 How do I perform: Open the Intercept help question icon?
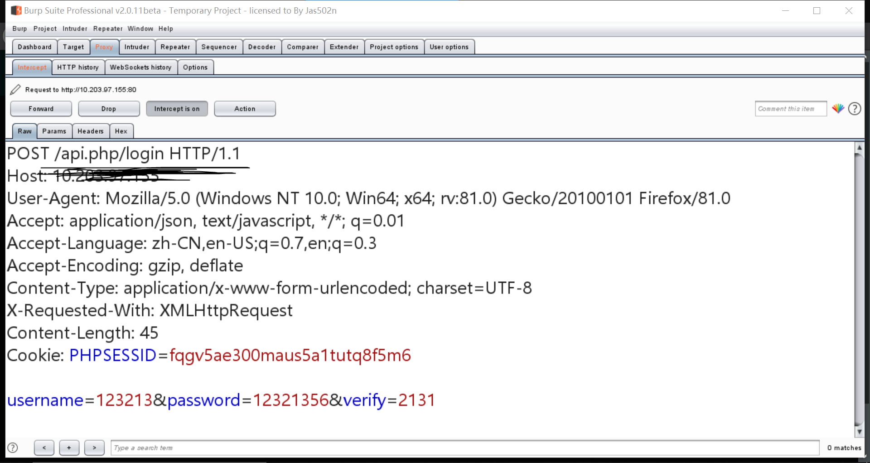point(855,109)
